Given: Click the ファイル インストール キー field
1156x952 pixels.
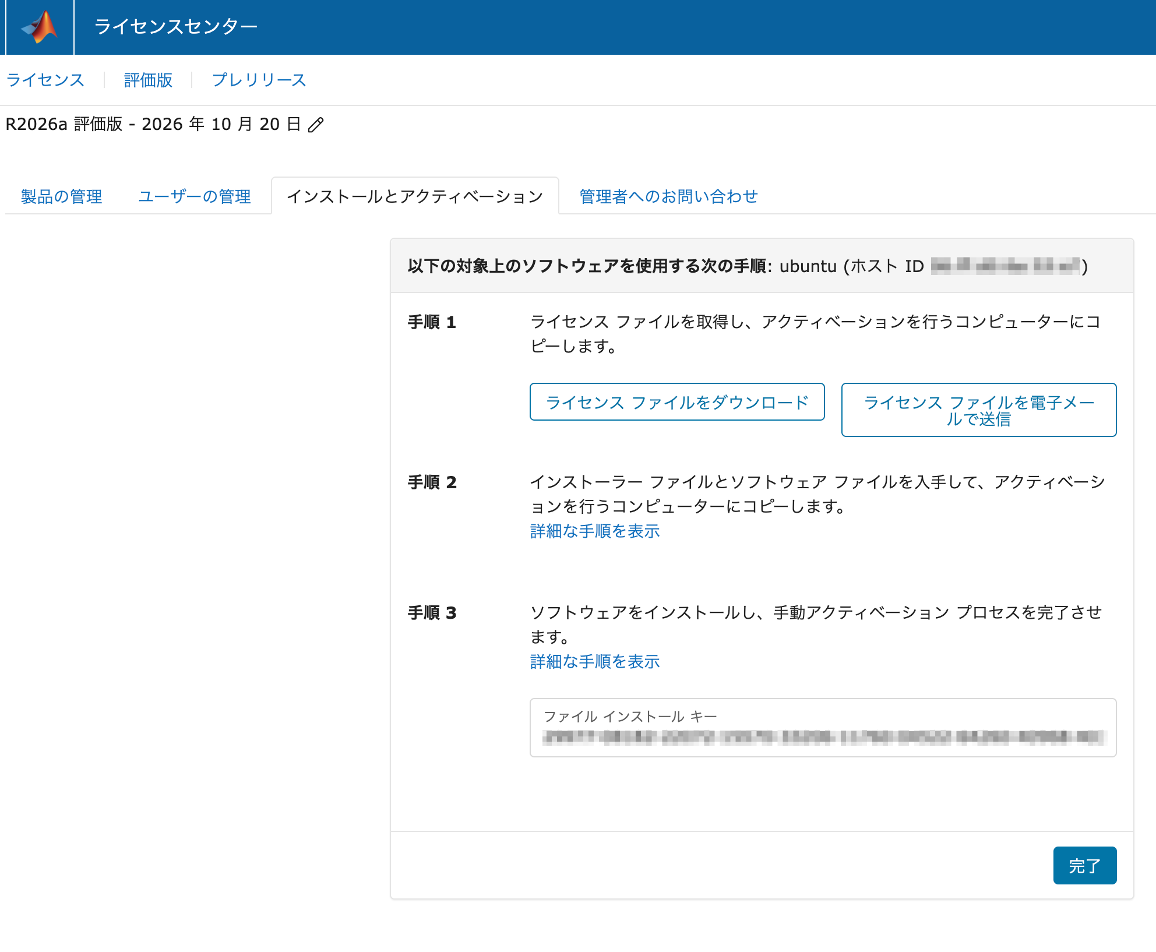Looking at the screenshot, I should [823, 728].
